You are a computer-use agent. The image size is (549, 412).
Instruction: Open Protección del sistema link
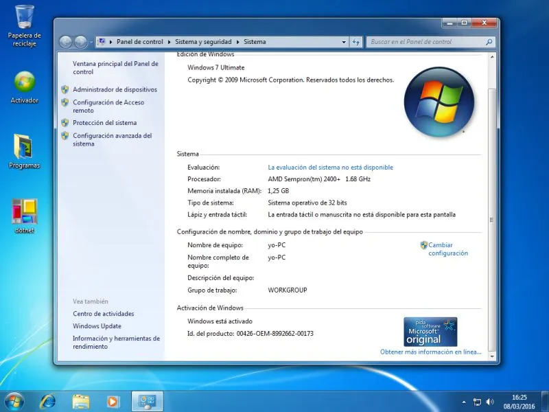[105, 123]
